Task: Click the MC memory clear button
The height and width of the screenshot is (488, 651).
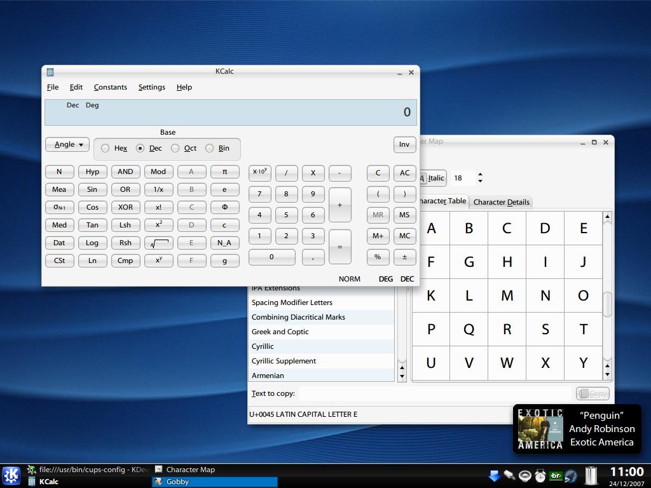Action: 404,236
